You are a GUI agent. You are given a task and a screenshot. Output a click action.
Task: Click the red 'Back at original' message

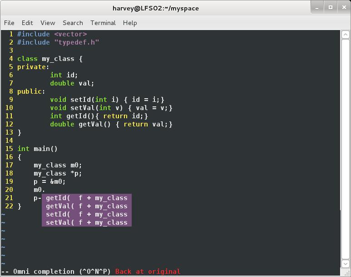pos(148,272)
